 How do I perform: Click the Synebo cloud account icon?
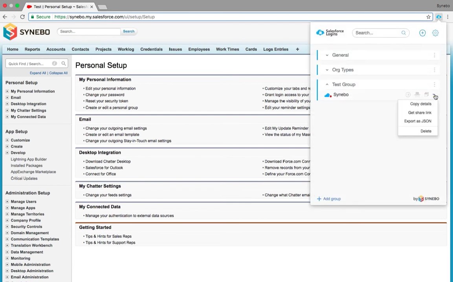[328, 95]
